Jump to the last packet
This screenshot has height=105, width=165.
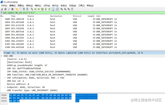(49, 9)
